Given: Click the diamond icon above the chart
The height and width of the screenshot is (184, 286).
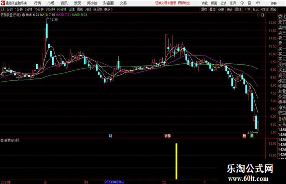Looking at the screenshot, I should [258, 15].
